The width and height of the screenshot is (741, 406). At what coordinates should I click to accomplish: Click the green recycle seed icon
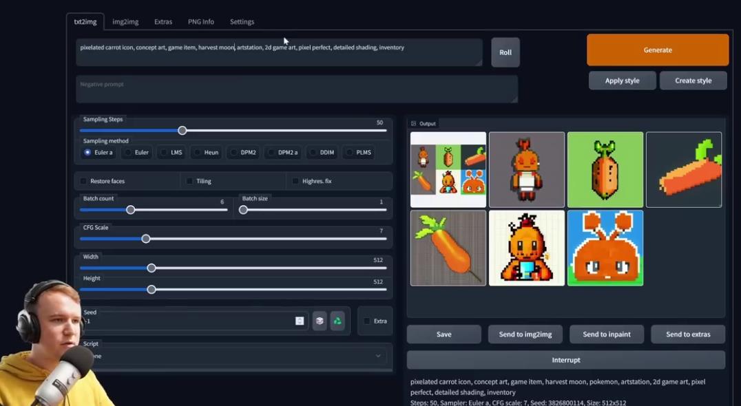tap(337, 321)
